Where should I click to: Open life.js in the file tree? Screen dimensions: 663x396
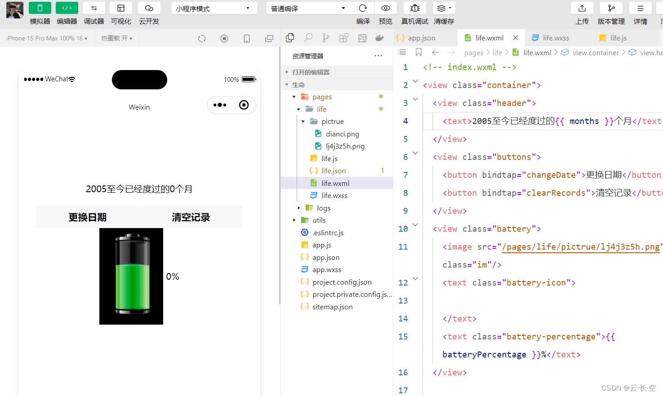[337, 158]
